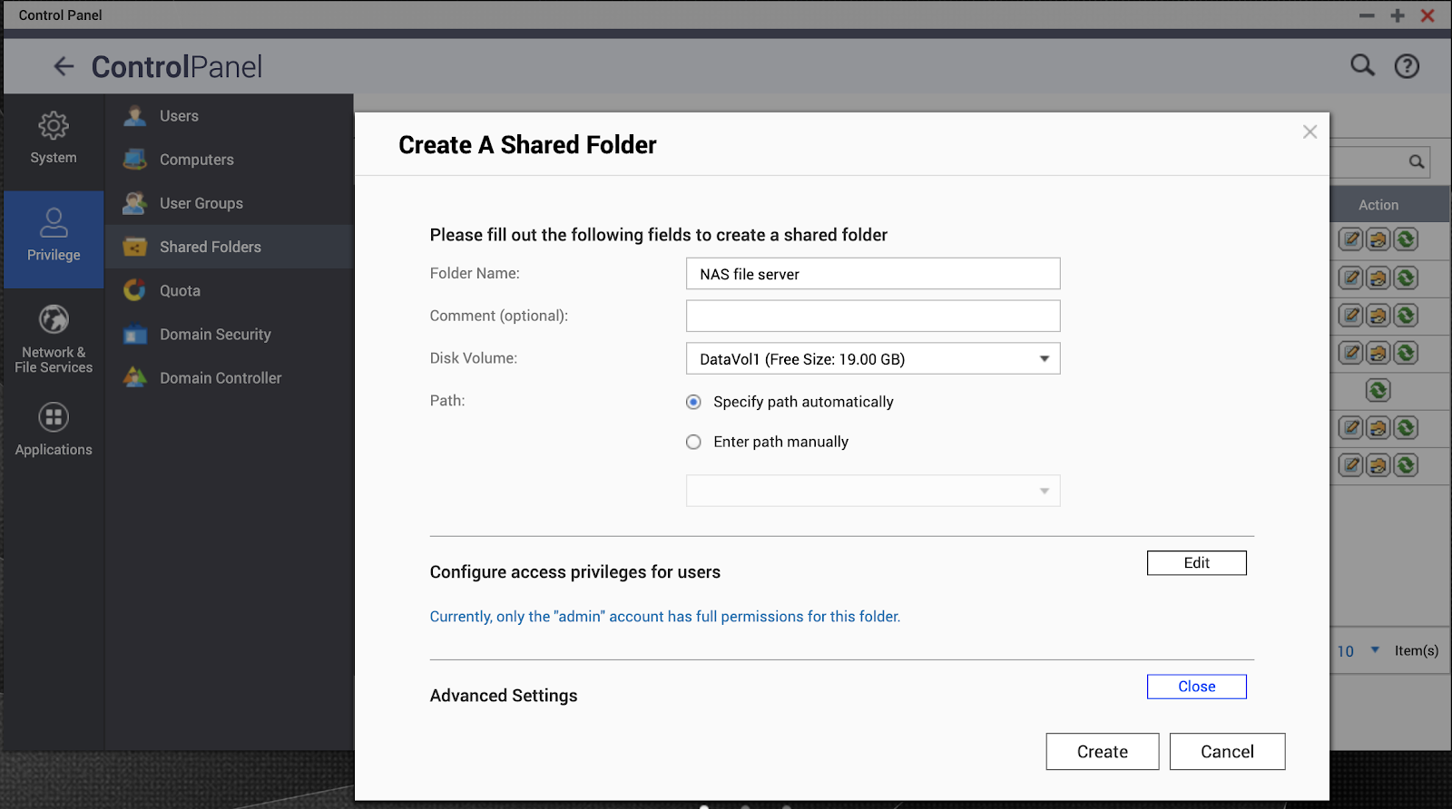The width and height of the screenshot is (1452, 809).
Task: Select the Shared Folders menu entry
Action: [x=229, y=247]
